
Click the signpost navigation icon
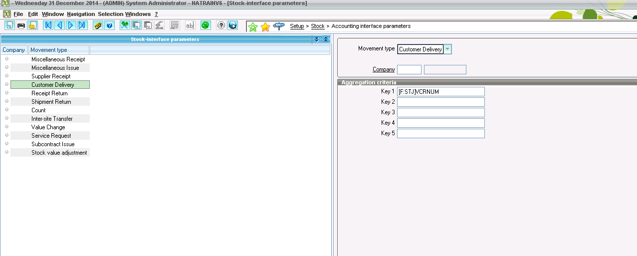pyautogui.click(x=279, y=26)
